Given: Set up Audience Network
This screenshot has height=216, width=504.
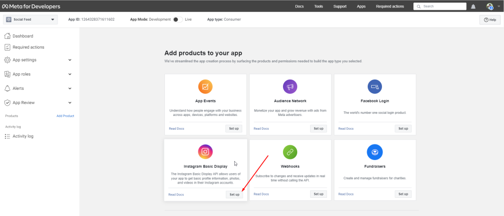Looking at the screenshot, I should [x=318, y=129].
